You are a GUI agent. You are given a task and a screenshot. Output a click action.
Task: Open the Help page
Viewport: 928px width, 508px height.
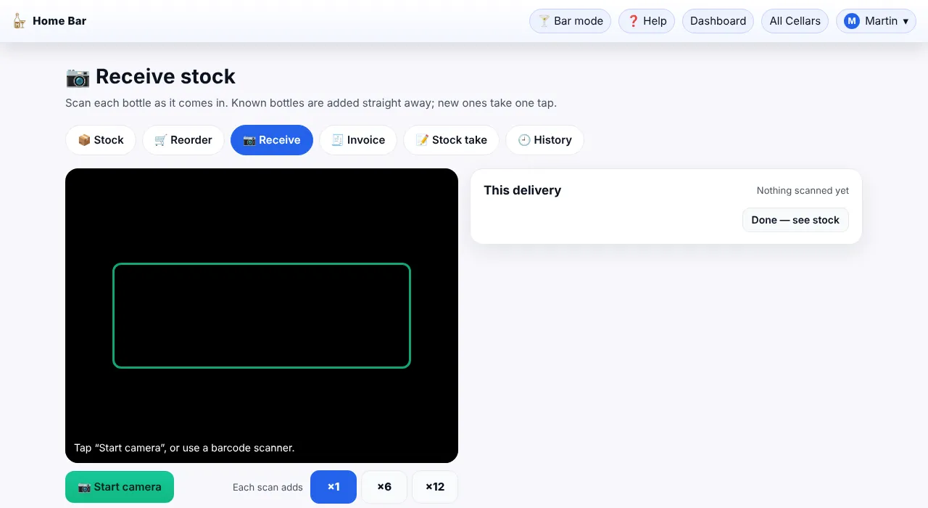pyautogui.click(x=647, y=21)
